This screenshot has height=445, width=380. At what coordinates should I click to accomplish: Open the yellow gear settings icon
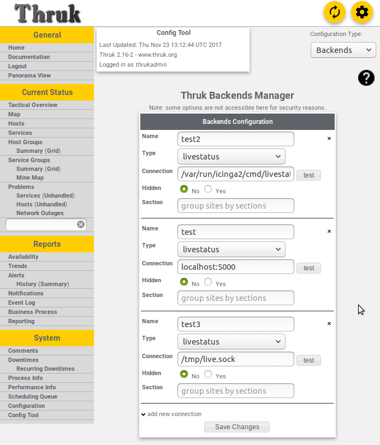362,12
